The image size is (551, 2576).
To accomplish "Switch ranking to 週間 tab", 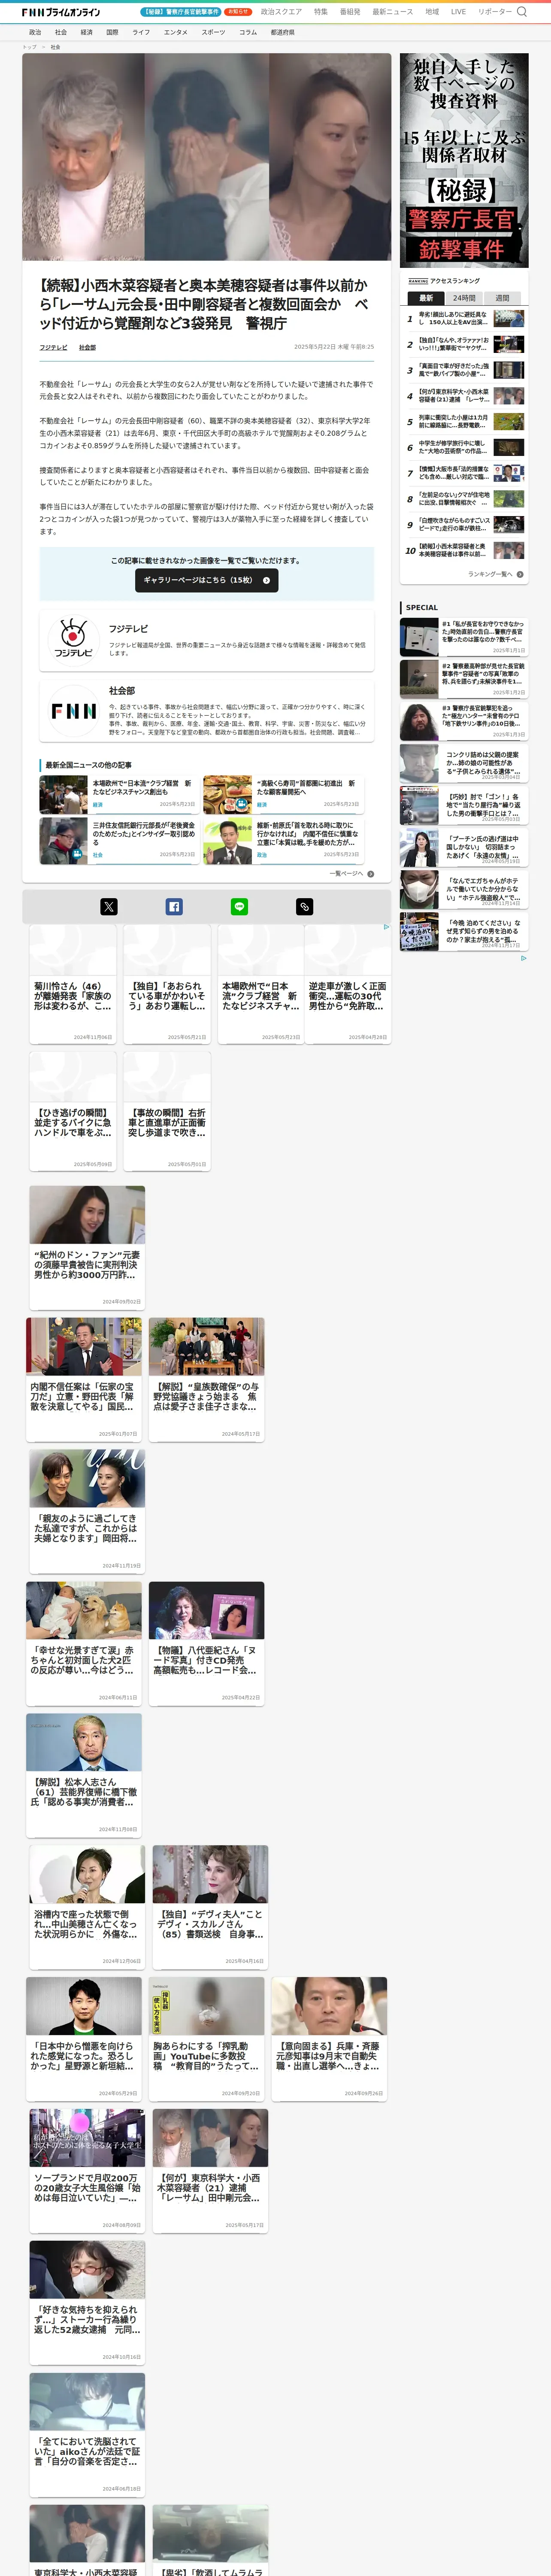I will pyautogui.click(x=503, y=298).
